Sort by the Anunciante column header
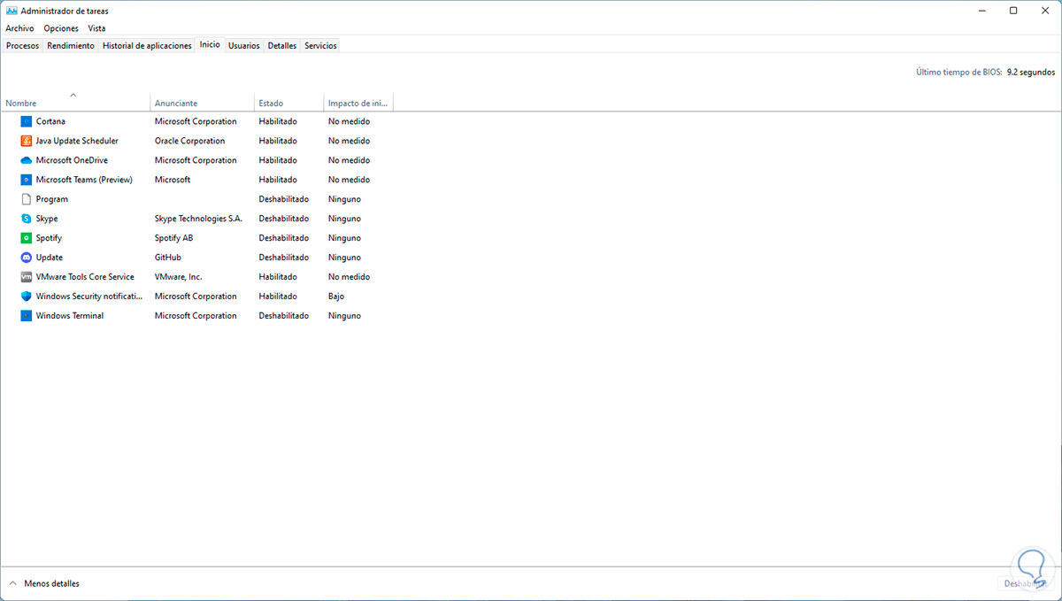 point(203,103)
